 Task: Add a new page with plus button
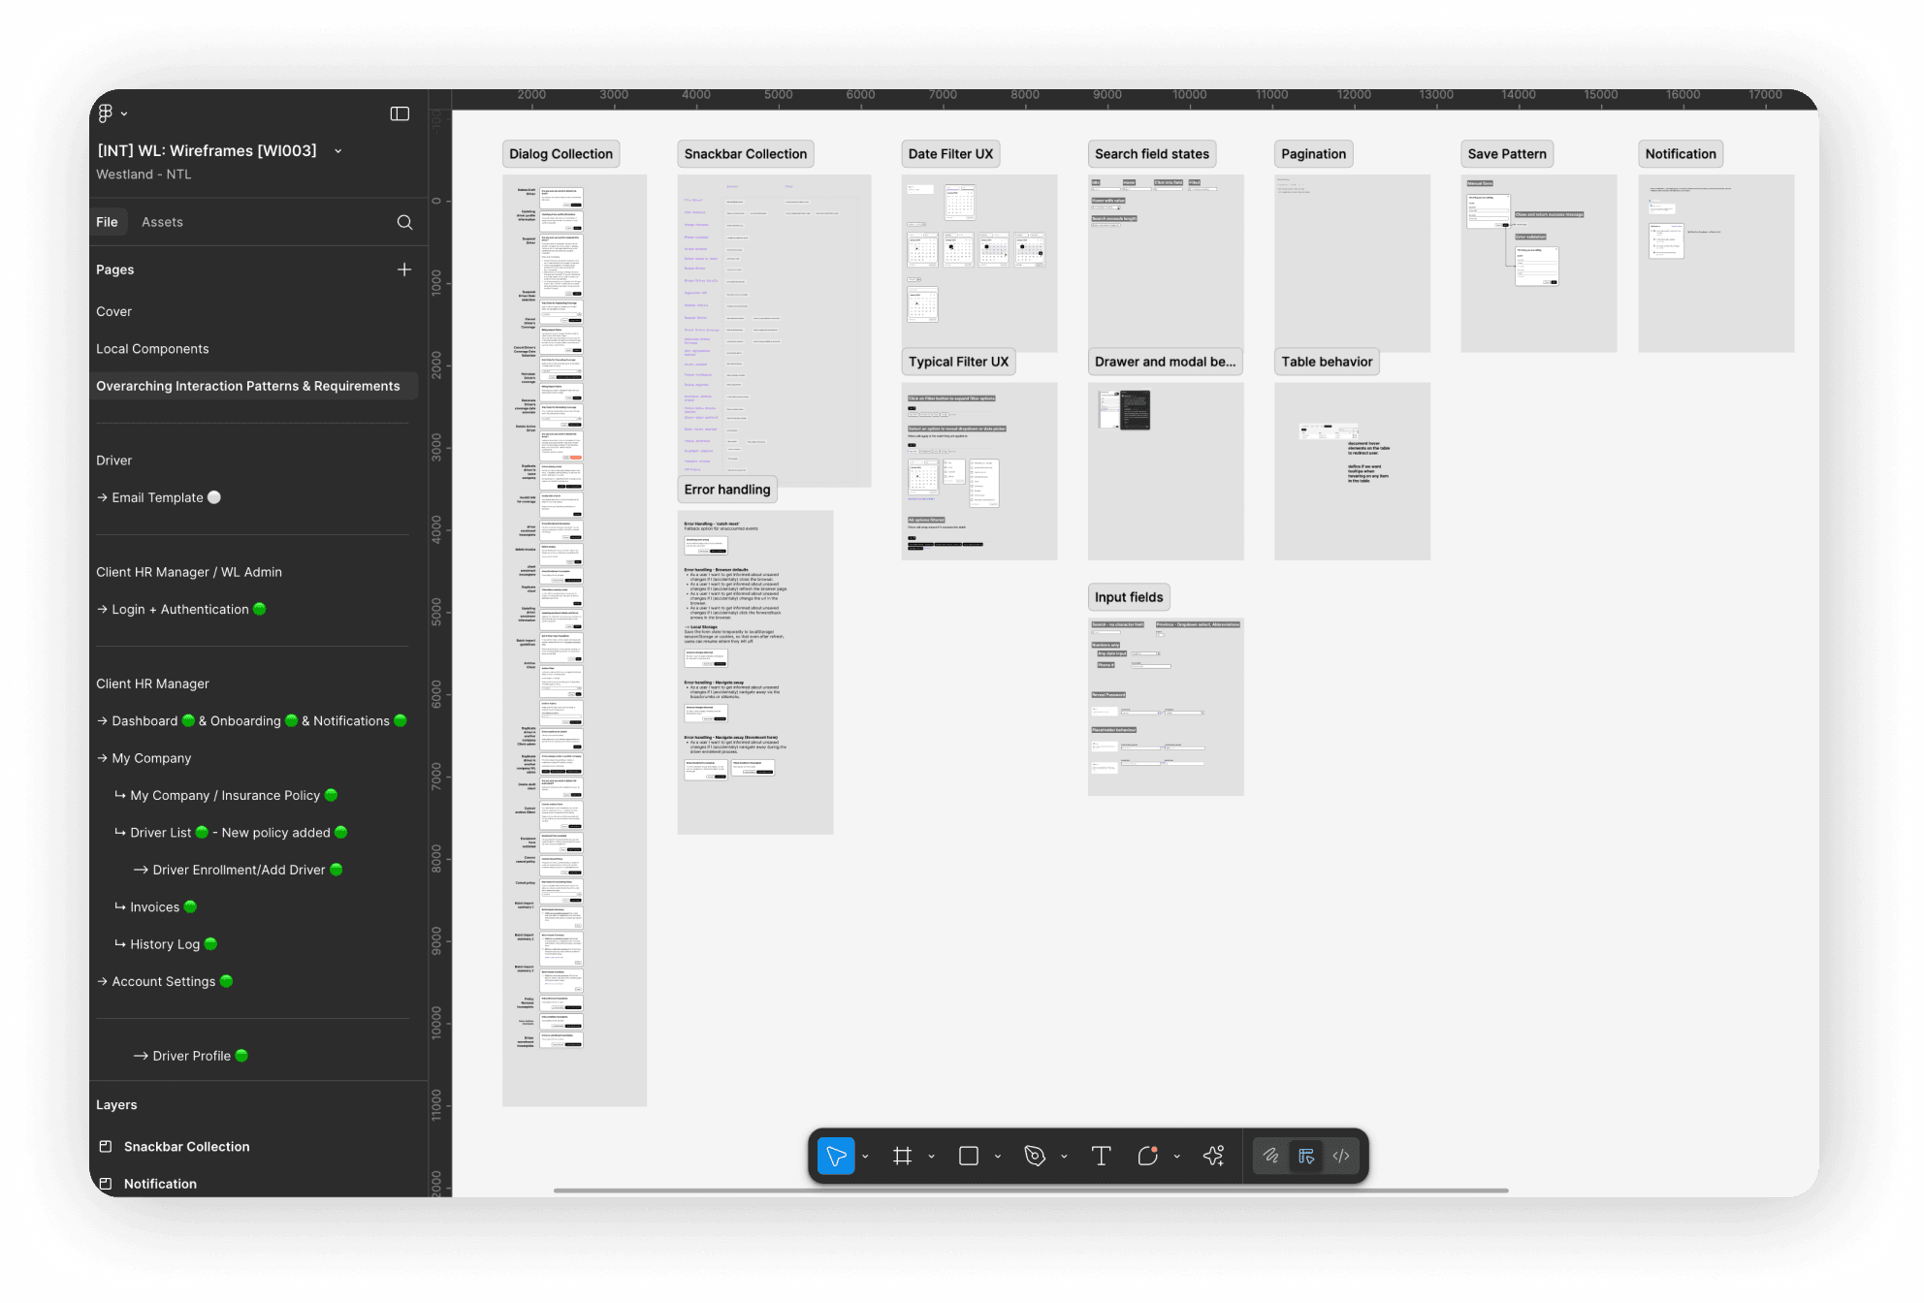tap(404, 270)
